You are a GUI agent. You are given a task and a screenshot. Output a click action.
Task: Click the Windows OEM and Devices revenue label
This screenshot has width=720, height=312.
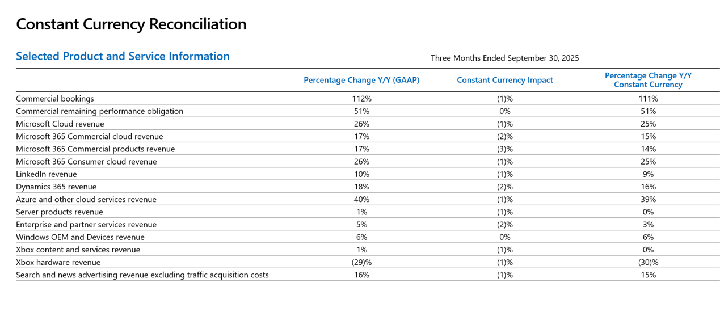click(x=80, y=237)
